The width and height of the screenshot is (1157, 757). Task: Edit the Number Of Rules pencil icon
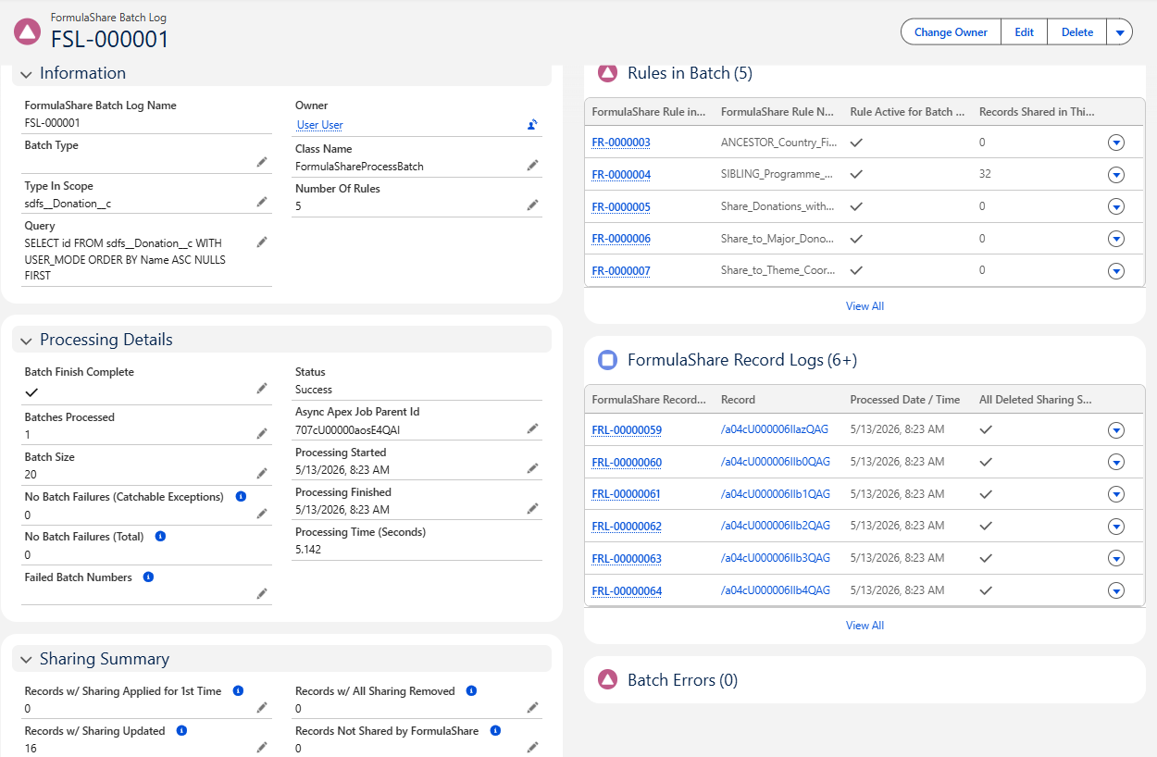[x=532, y=205]
